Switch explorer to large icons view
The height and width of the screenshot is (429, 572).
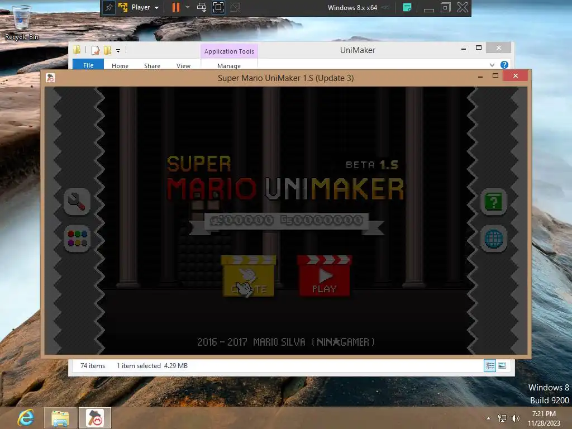tap(502, 365)
